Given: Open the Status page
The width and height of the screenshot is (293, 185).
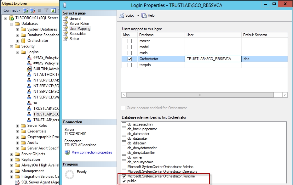Looking at the screenshot, I should (x=74, y=39).
